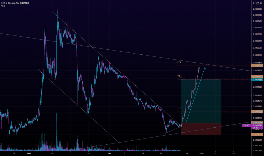Click the 0.0000900 price axis label
The height and width of the screenshot is (156, 264).
257,146
